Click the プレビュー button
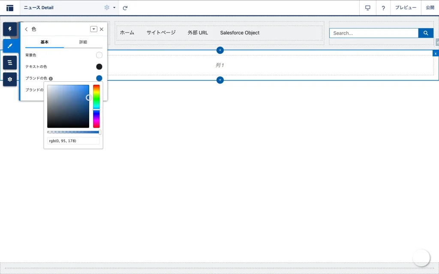Screen dimensions: 439x274 406,8
